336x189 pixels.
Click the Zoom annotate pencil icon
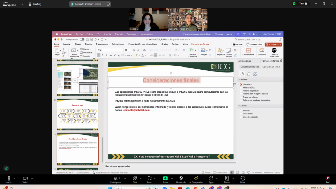tap(6, 168)
